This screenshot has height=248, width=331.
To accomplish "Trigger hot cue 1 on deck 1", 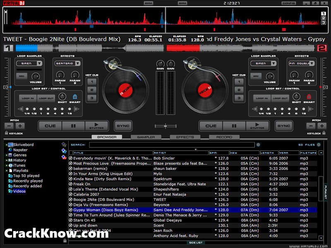I will click(x=92, y=81).
